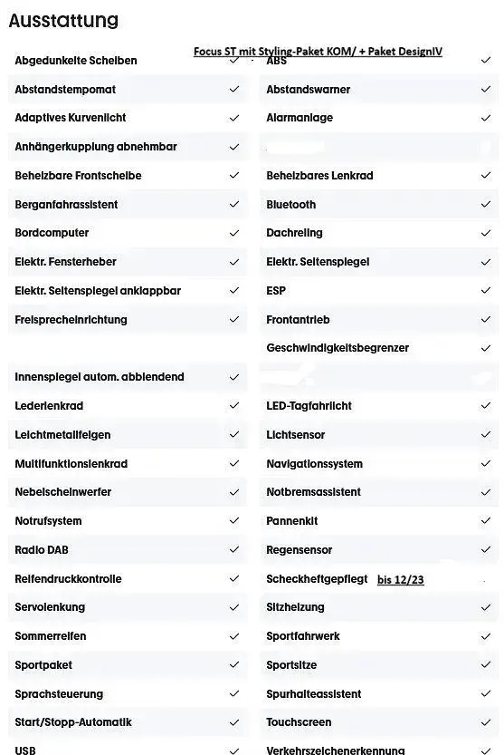
Task: Click the checkmark beside Leichtmetallfelgen
Action: coord(234,434)
